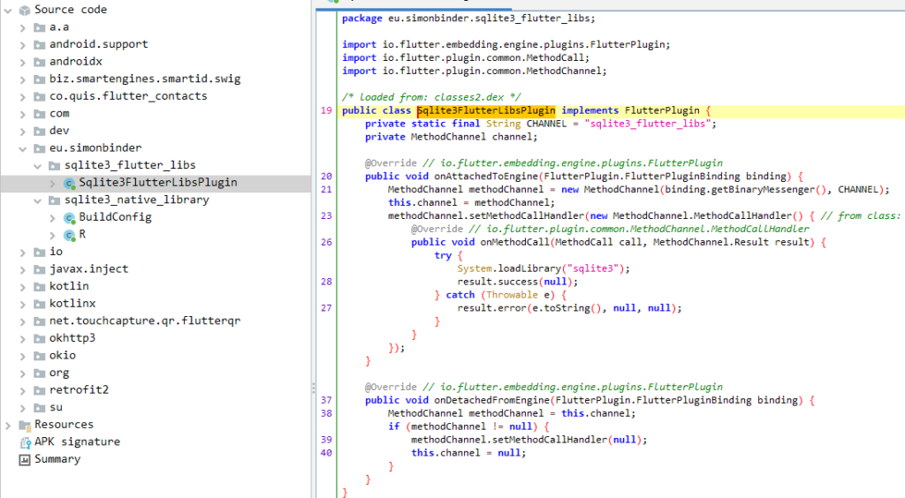
Task: Click the Source code root folder icon
Action: (24, 10)
